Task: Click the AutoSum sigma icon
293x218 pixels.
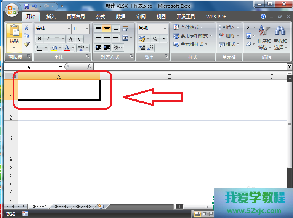Action: (248, 27)
